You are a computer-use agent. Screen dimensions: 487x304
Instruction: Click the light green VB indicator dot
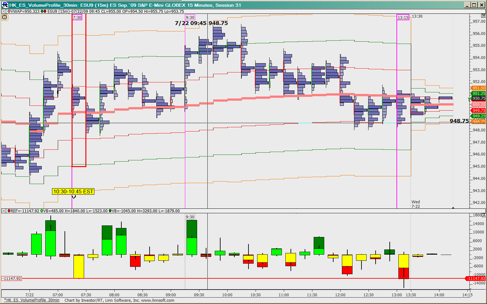tap(42, 211)
